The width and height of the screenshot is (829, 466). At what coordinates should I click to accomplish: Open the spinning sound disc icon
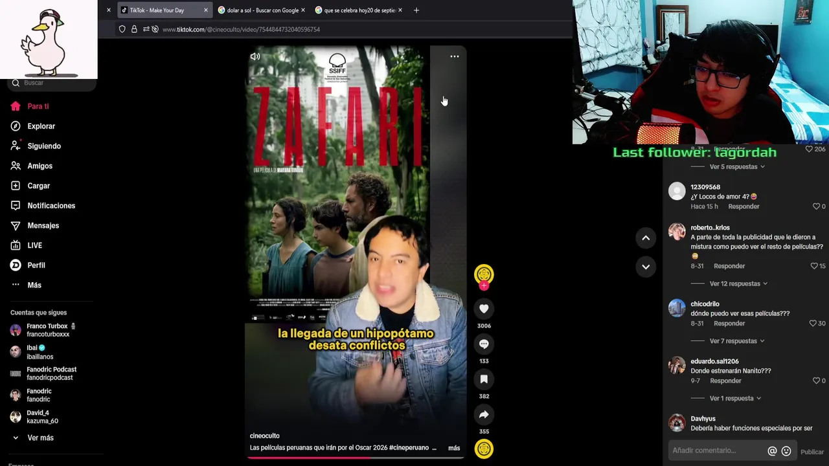484,449
